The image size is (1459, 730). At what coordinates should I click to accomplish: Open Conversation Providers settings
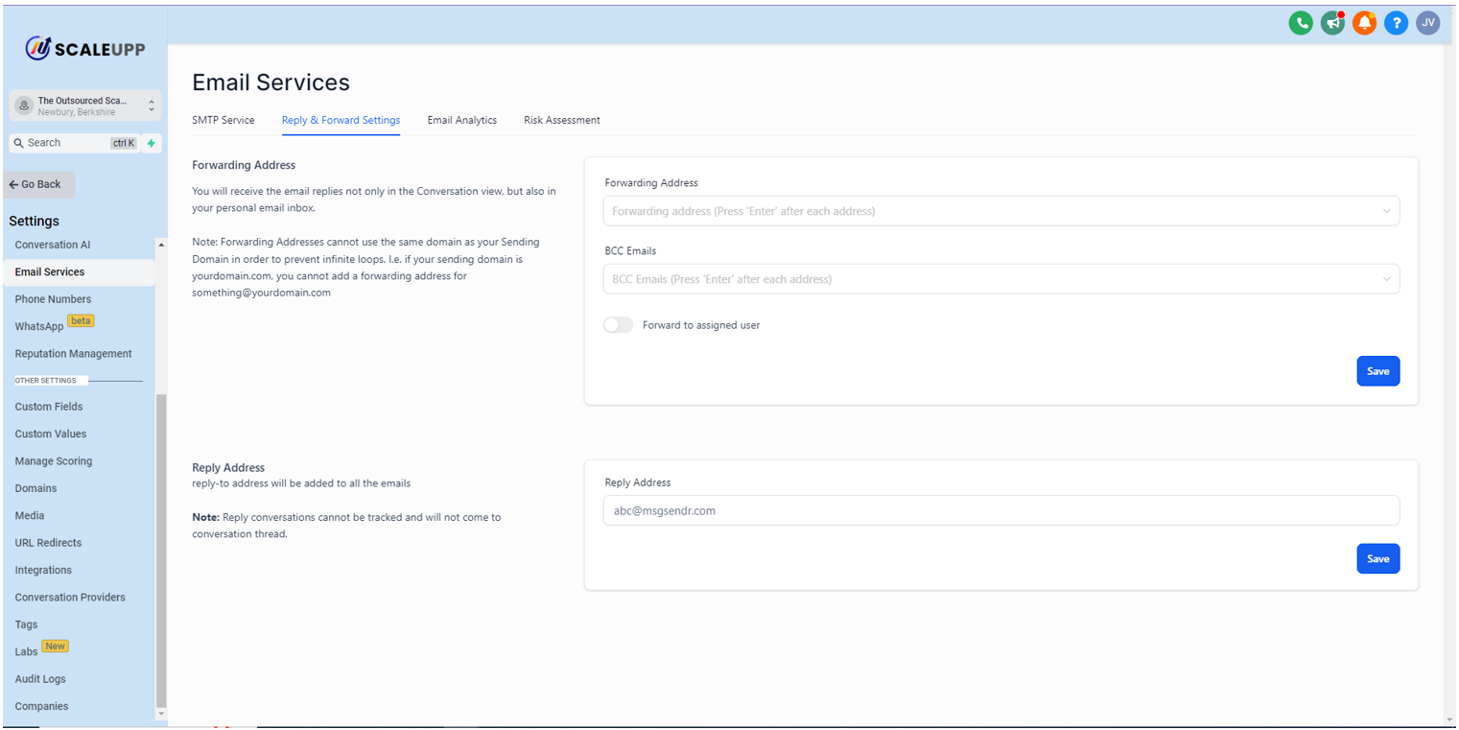70,598
